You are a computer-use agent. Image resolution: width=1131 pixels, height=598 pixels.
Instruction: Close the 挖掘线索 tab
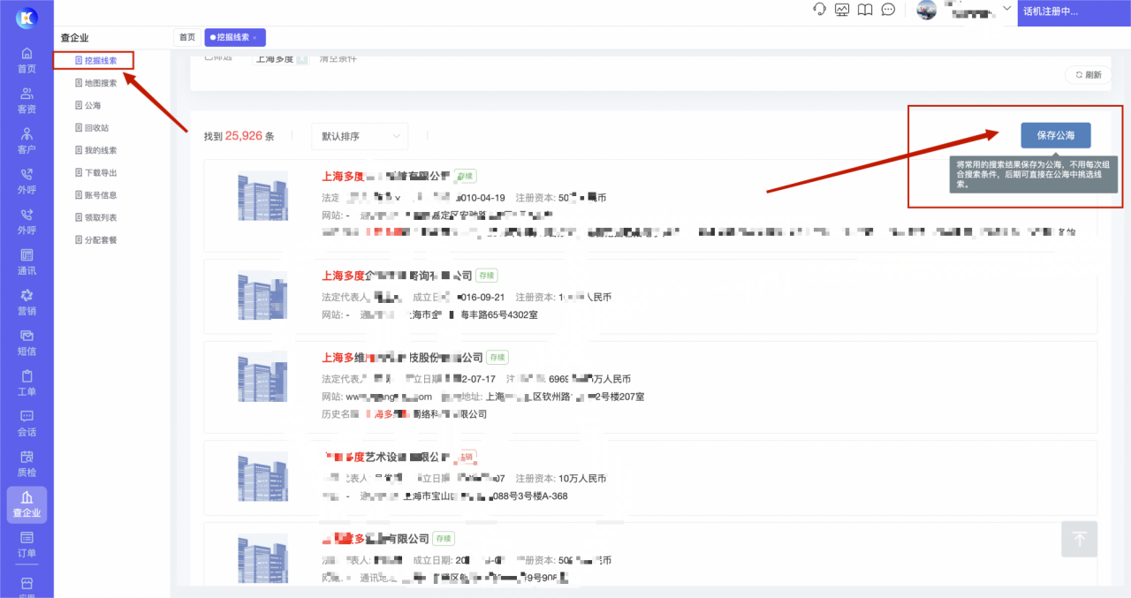(255, 38)
